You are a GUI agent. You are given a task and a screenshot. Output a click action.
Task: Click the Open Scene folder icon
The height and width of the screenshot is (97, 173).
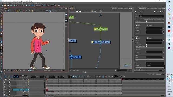click(x=5, y=6)
